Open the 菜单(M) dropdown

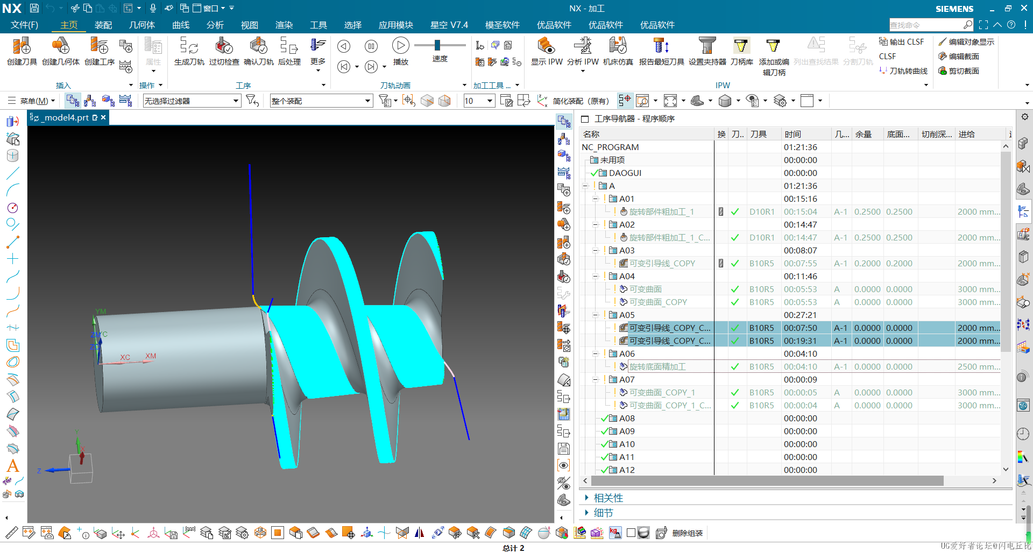tap(31, 101)
